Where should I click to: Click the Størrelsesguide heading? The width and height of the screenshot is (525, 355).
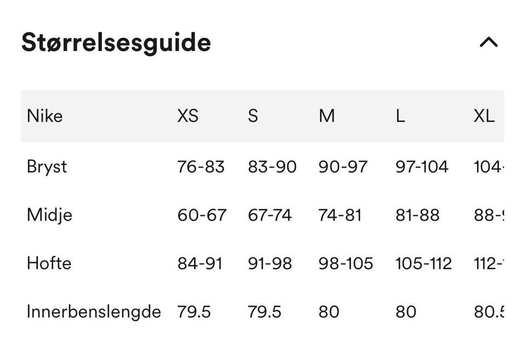[116, 43]
